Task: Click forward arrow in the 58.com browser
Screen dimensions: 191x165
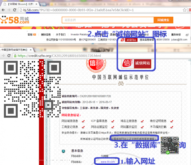Action: [9, 10]
